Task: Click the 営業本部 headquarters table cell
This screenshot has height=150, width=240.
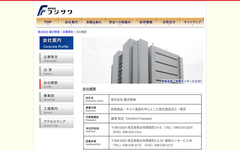Action: pos(96,142)
